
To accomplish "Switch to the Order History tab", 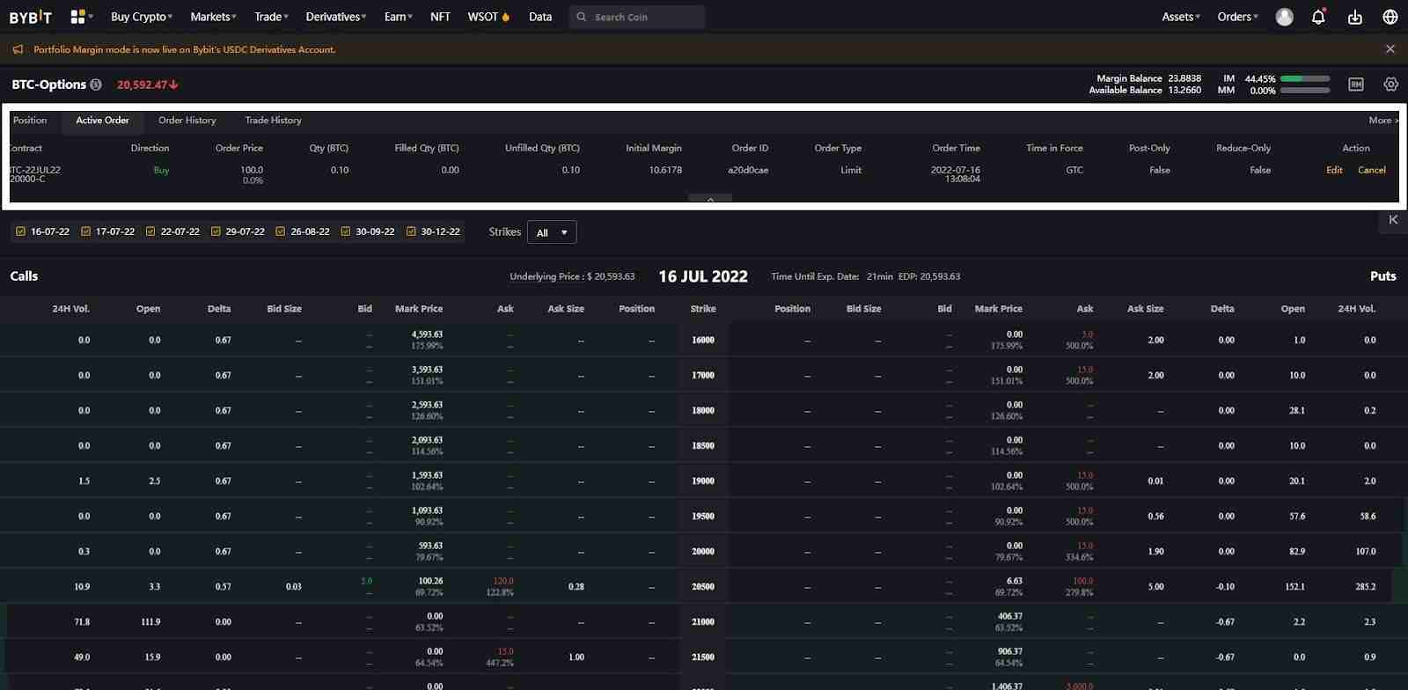I will (x=187, y=120).
